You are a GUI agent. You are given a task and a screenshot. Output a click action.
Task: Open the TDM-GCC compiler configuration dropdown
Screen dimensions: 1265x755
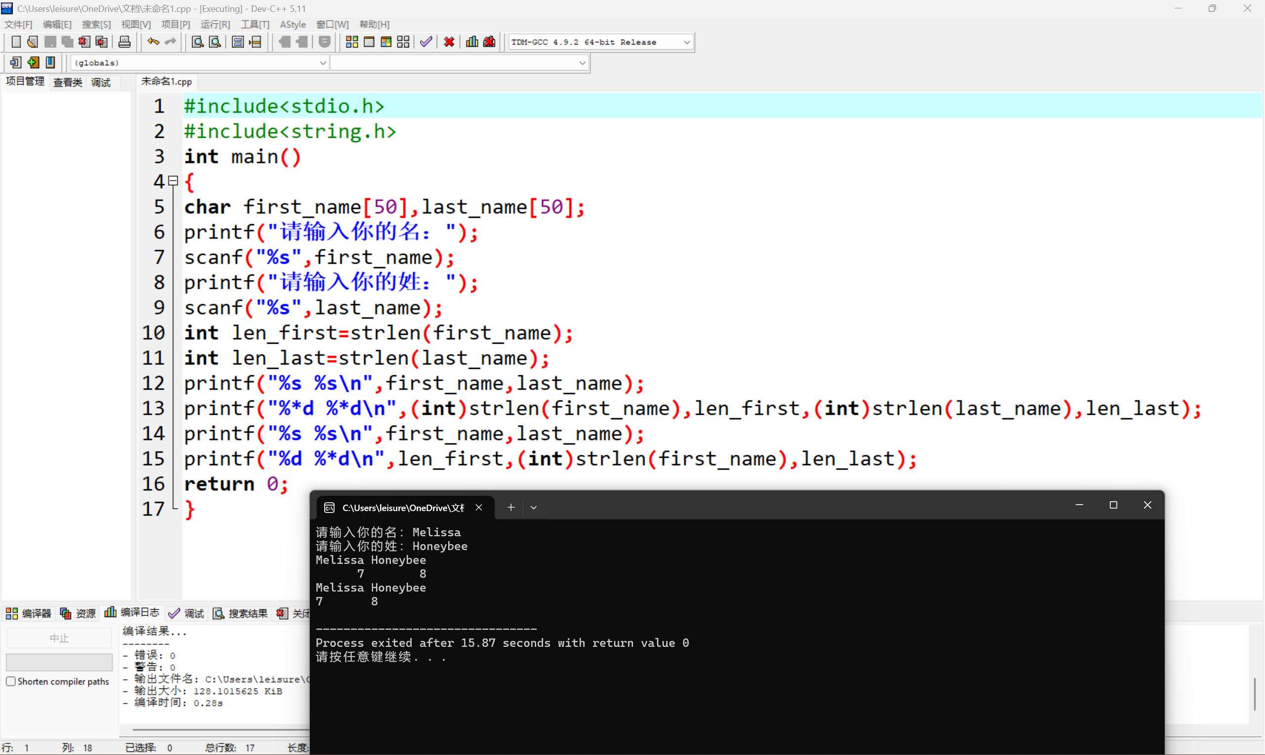pos(687,41)
